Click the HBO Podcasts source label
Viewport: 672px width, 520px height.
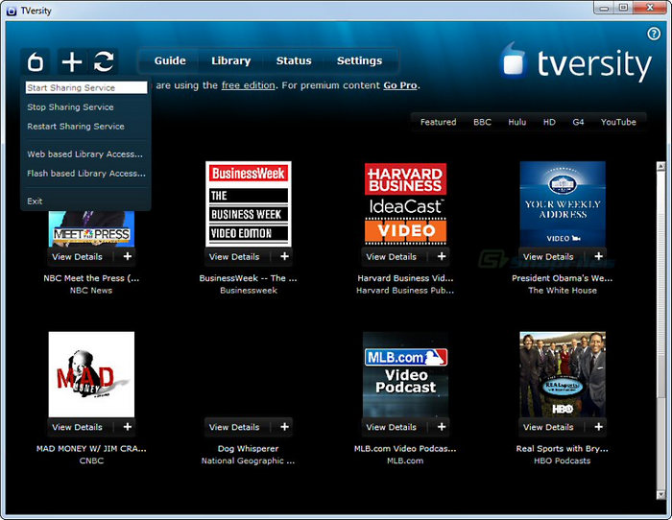[563, 461]
